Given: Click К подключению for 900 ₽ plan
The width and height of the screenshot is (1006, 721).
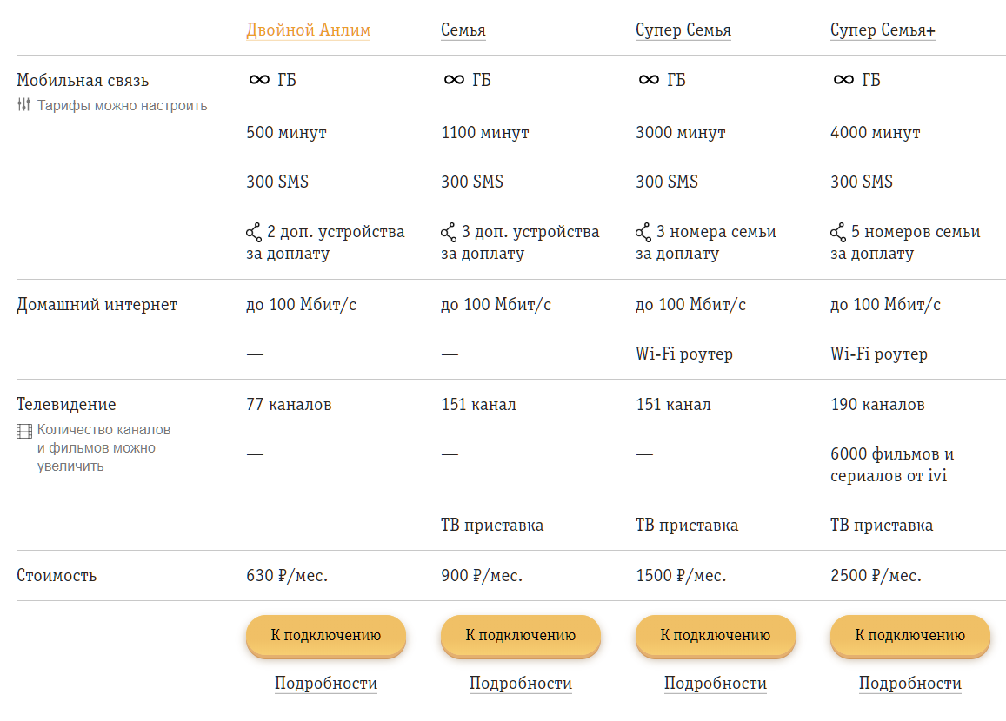Looking at the screenshot, I should [x=520, y=636].
